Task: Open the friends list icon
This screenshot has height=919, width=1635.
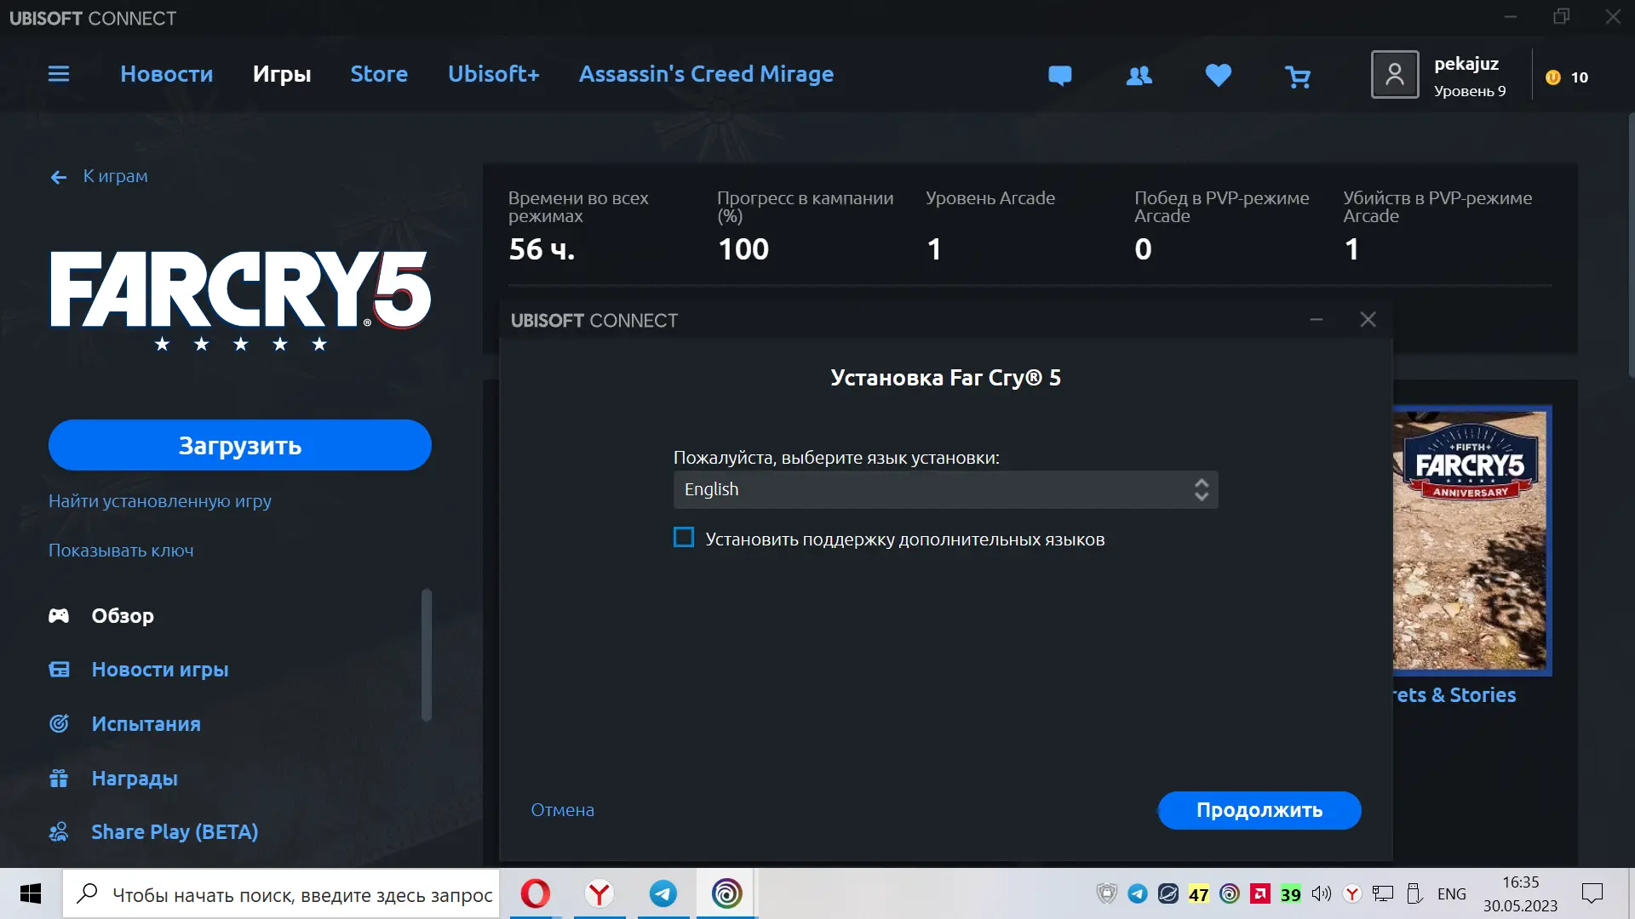Action: (x=1139, y=76)
